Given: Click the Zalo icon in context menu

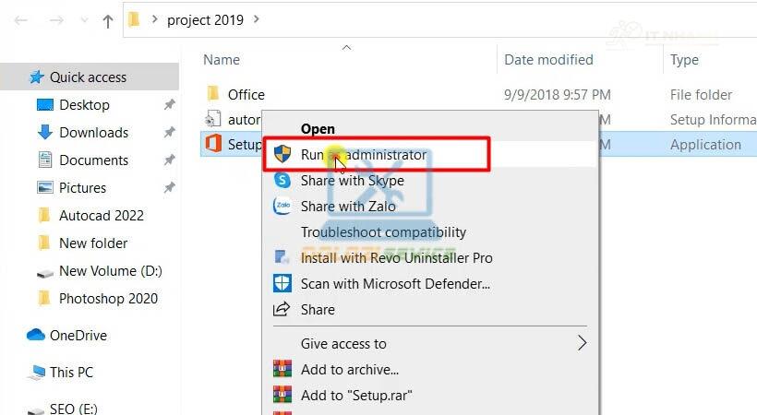Looking at the screenshot, I should (x=282, y=207).
